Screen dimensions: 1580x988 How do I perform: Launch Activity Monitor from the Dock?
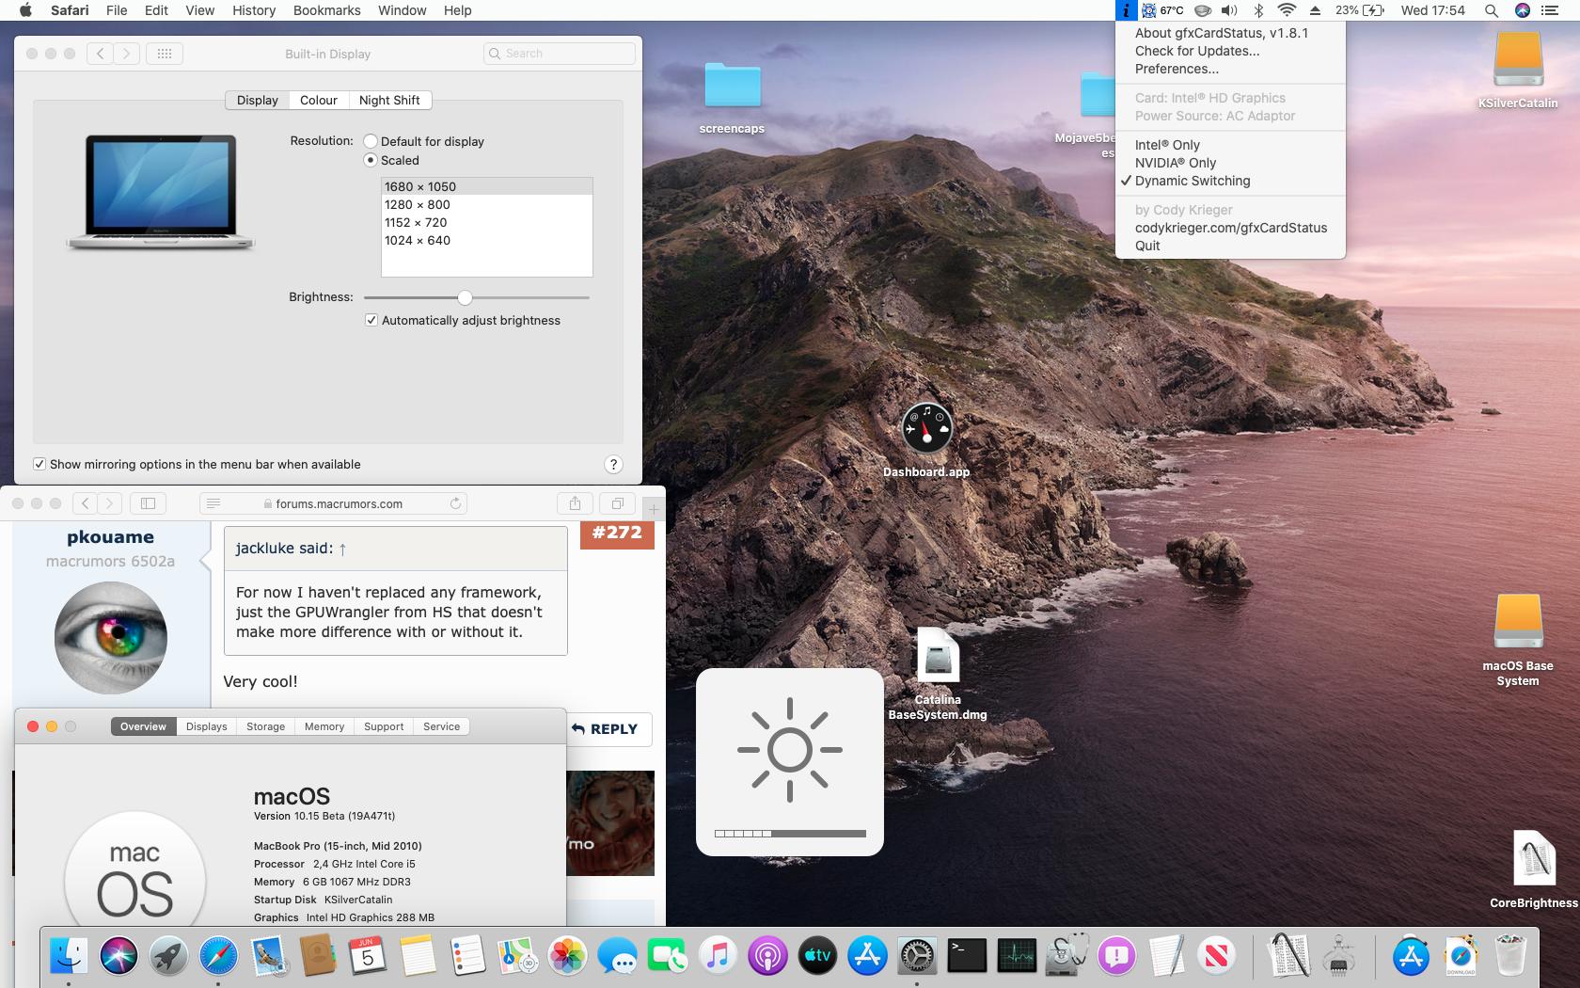click(x=1017, y=956)
